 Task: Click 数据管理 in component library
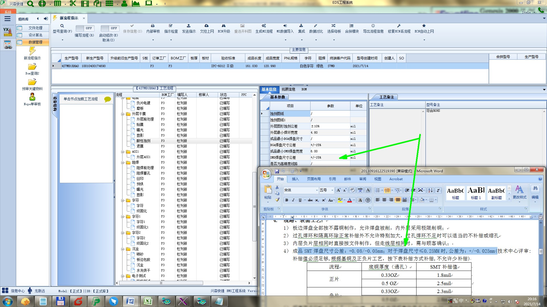(x=35, y=42)
